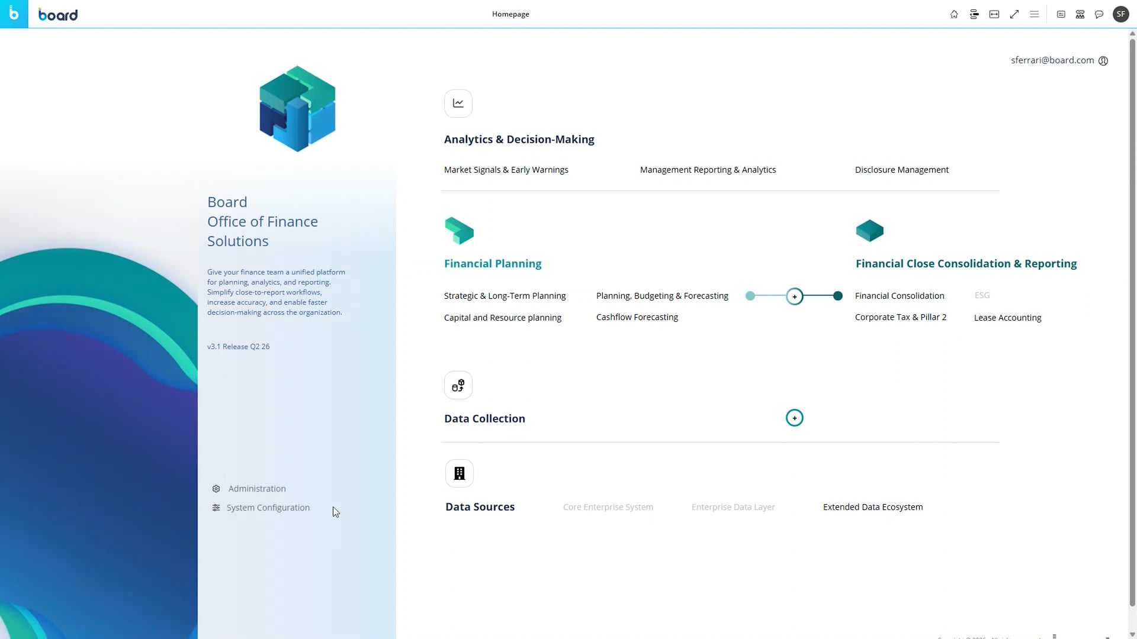Expand the plus button between Planning and Consolidation
The image size is (1137, 639).
coord(795,296)
